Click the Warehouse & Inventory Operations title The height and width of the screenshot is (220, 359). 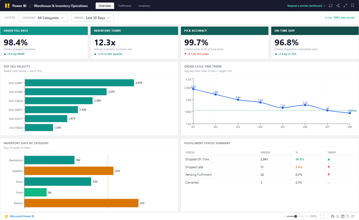[x=61, y=6]
